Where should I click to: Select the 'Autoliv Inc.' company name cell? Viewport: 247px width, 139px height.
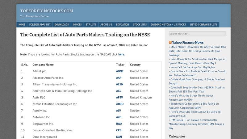[x=40, y=111]
